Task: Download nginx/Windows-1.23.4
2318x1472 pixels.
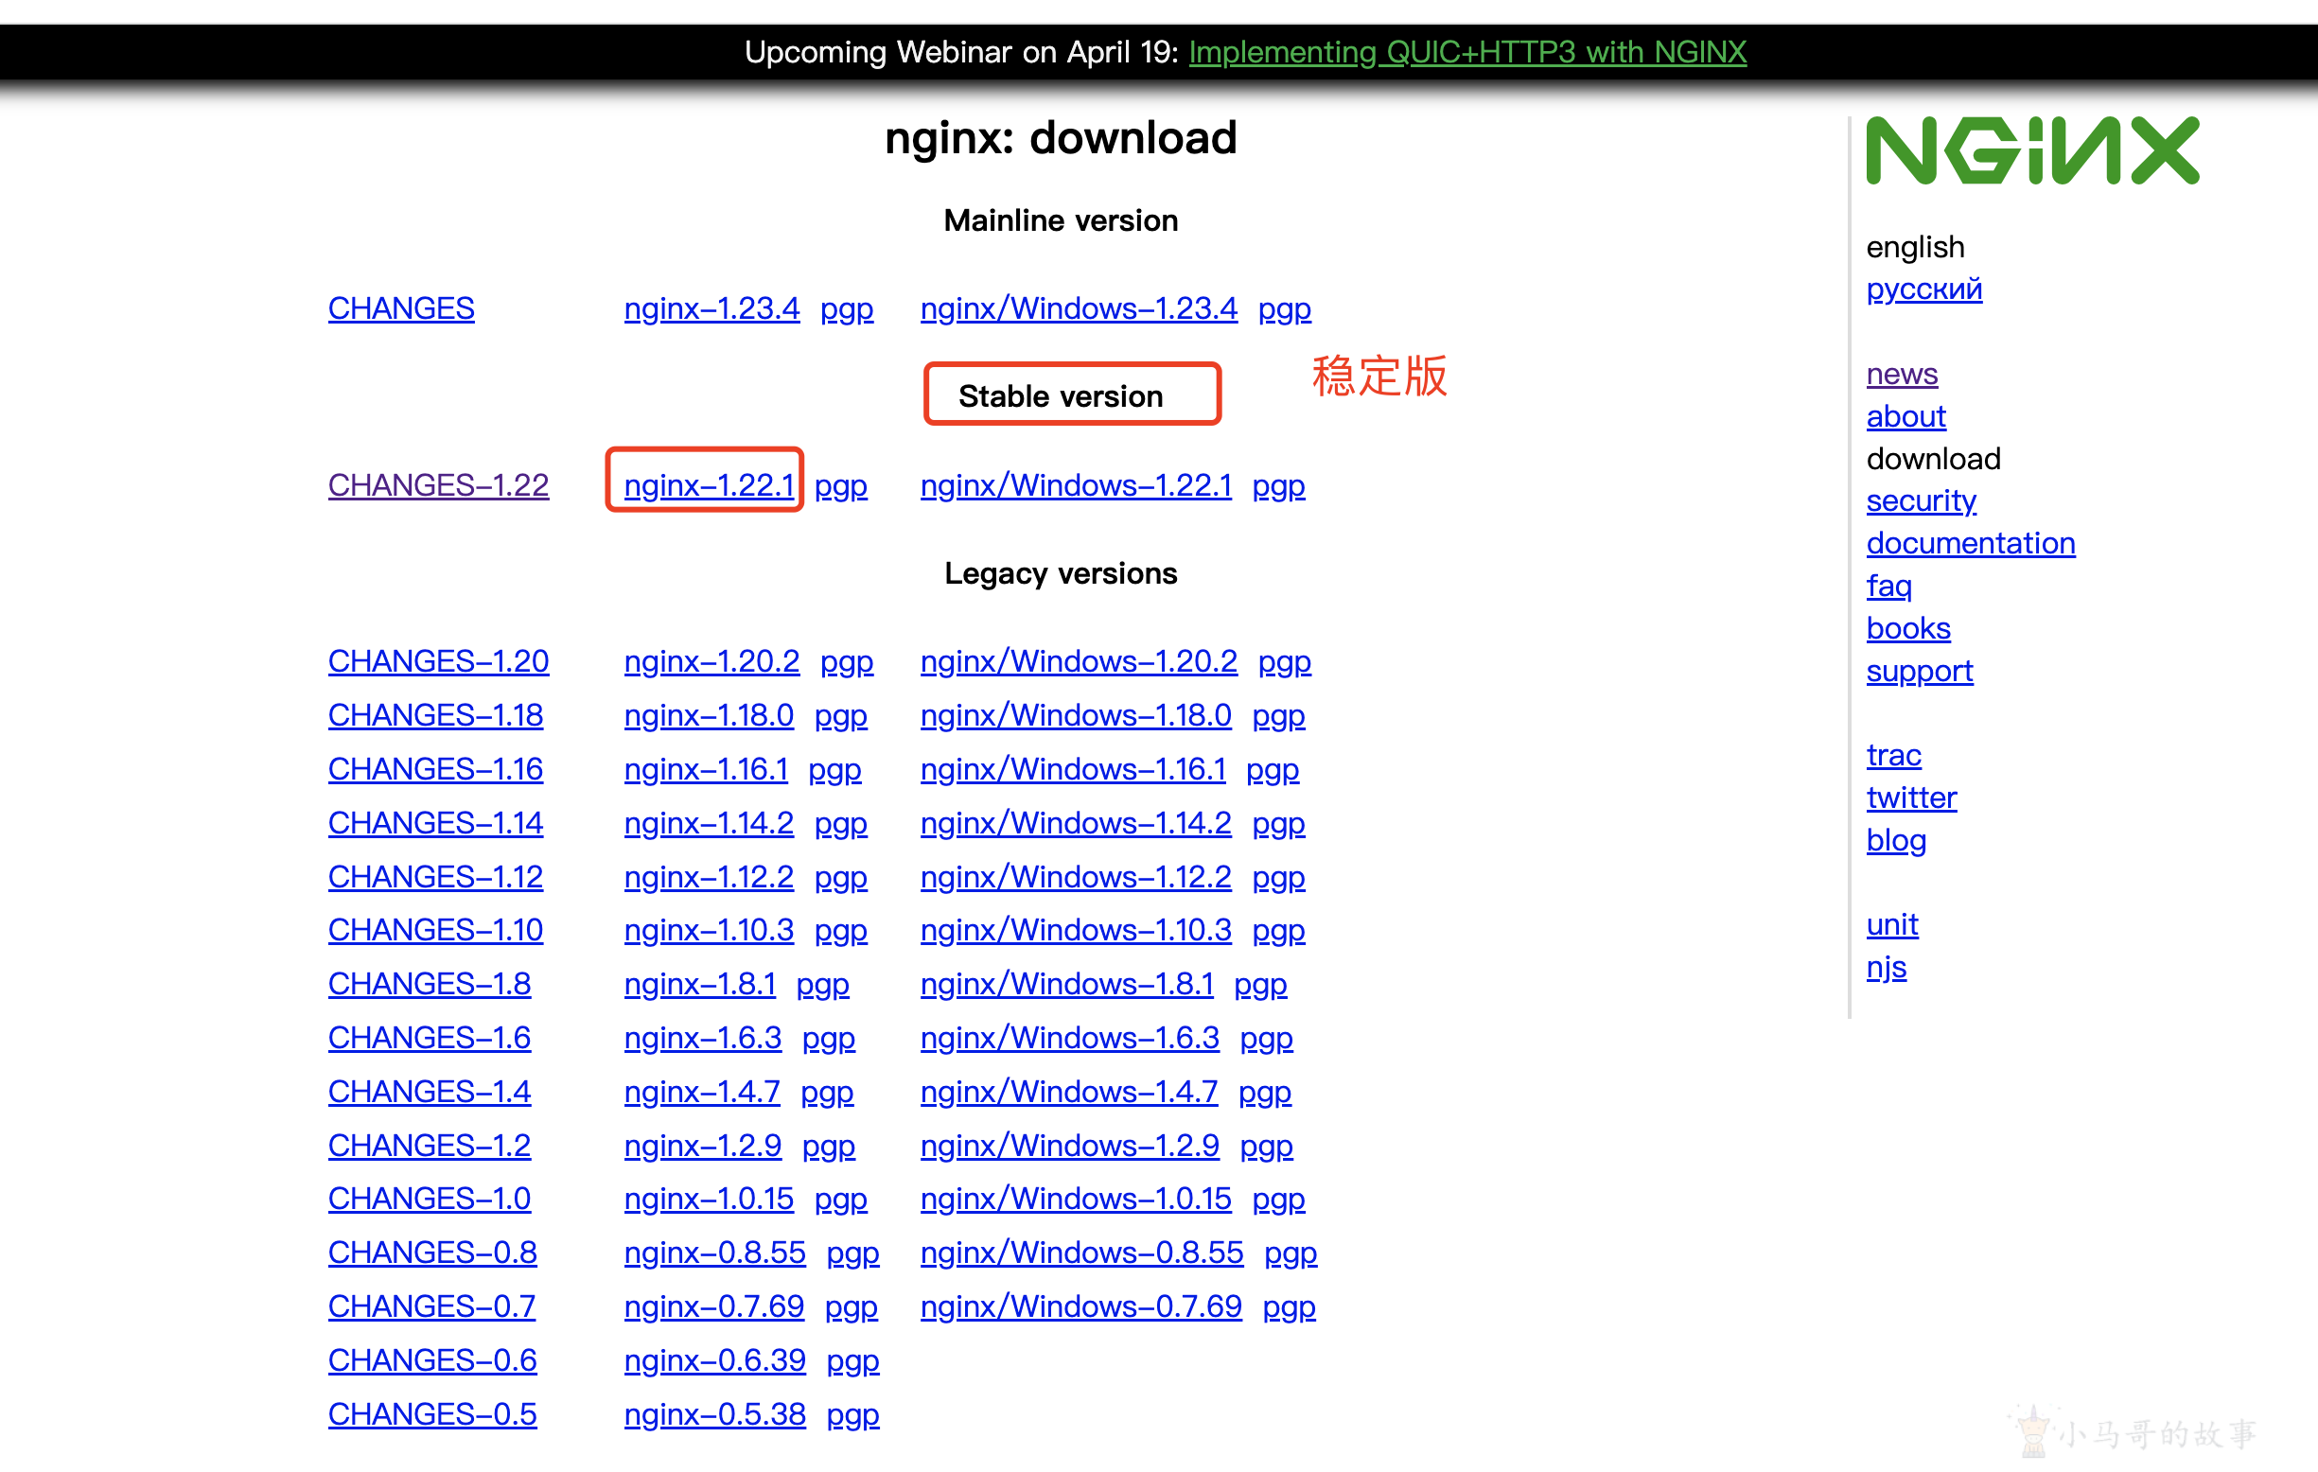Action: pyautogui.click(x=1079, y=308)
